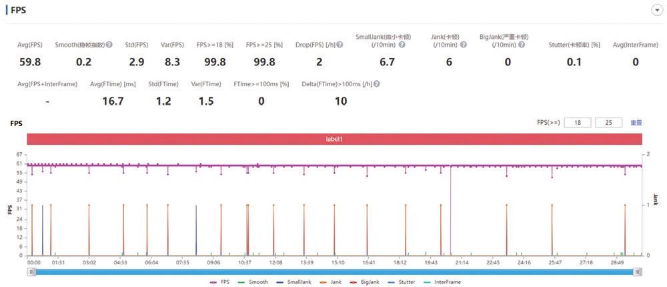Screen dimensions: 667x287
Task: Click the blue reset link beside thresholds
Action: coord(636,123)
